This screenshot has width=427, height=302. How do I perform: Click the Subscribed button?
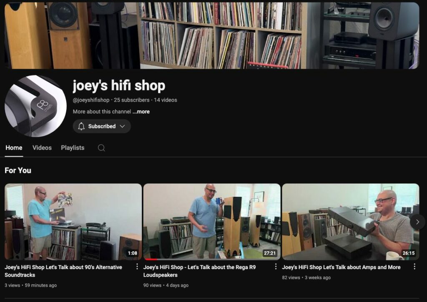pyautogui.click(x=102, y=126)
